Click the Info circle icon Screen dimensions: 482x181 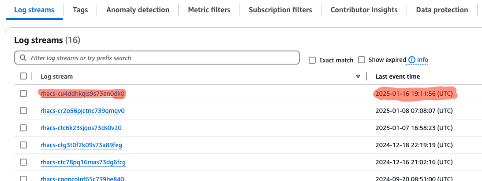(412, 60)
